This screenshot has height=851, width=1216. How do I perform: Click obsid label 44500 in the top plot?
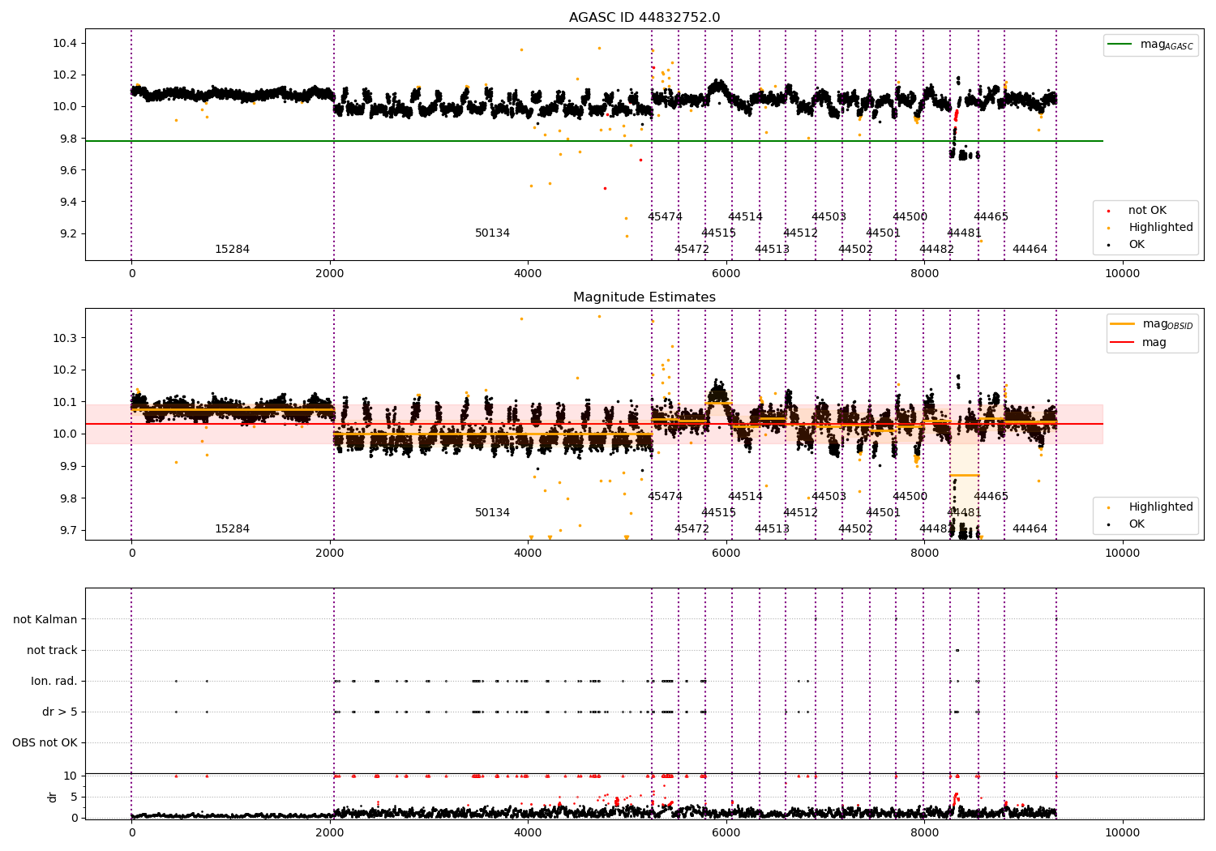(910, 217)
